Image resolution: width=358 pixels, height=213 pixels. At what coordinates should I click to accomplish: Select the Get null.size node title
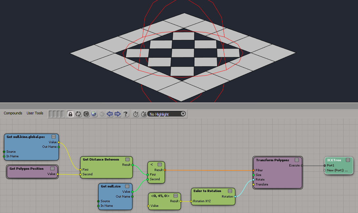[x=111, y=186]
